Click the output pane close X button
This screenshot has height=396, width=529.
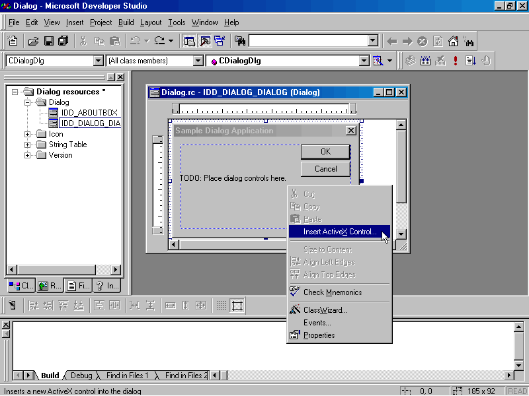point(6,325)
